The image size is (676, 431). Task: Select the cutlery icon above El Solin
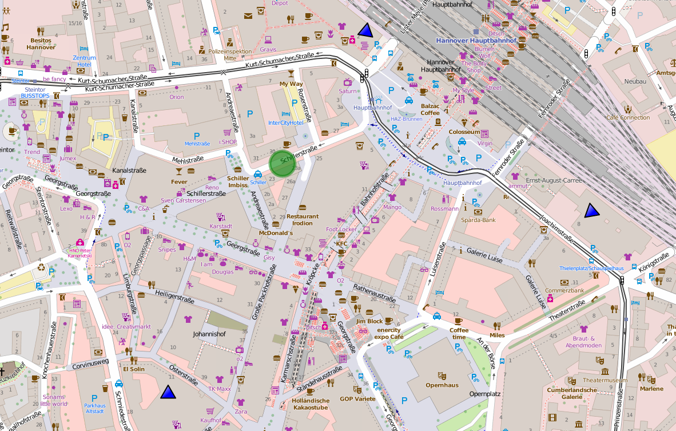pyautogui.click(x=134, y=360)
